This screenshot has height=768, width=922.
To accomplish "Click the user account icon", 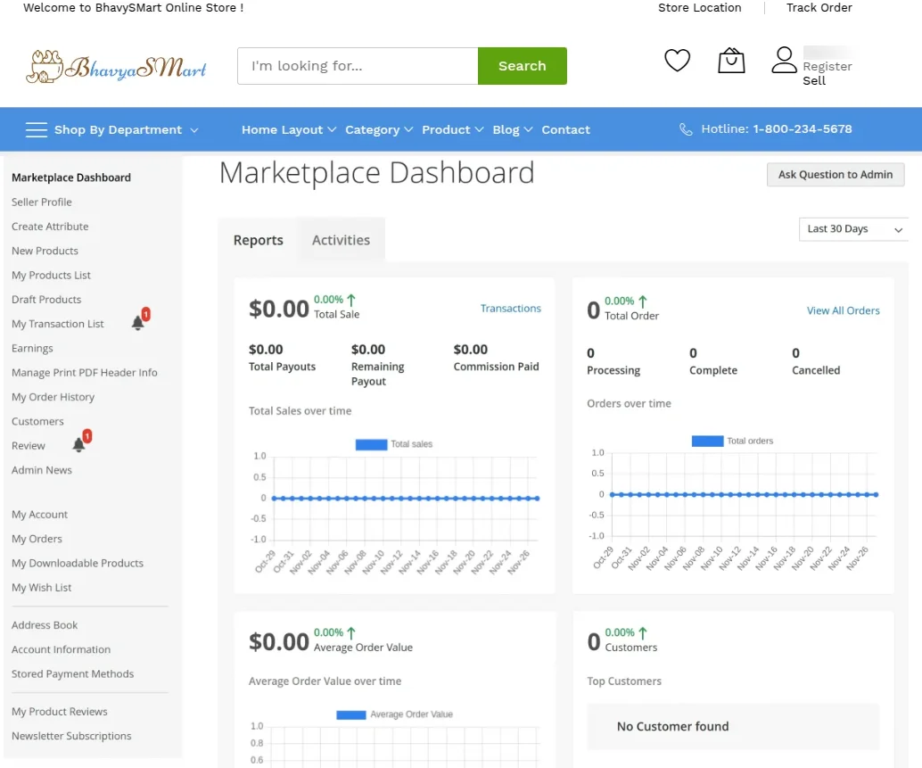I will pos(784,58).
